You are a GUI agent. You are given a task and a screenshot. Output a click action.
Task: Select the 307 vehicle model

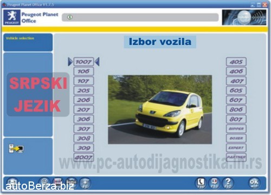83,129
